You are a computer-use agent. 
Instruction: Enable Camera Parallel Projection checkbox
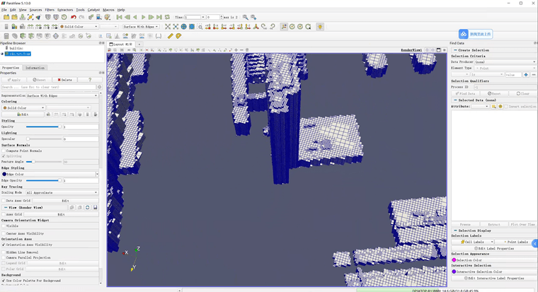[x=4, y=257]
